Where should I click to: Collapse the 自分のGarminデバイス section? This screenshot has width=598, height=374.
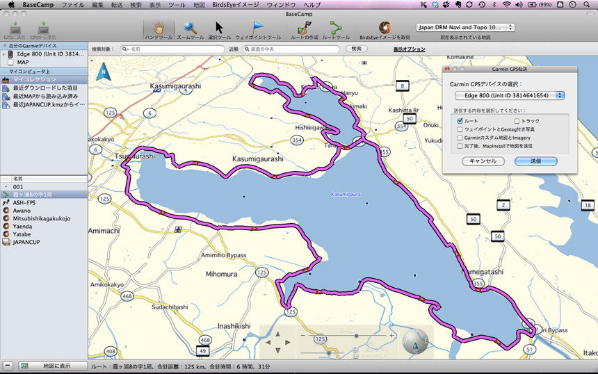pos(5,46)
